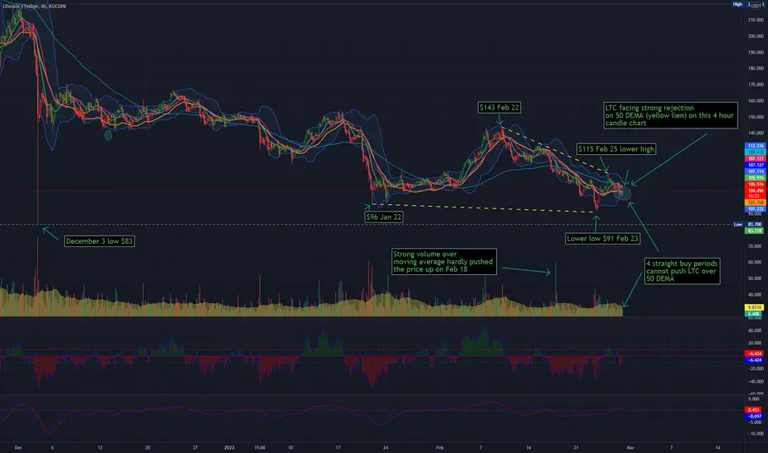The width and height of the screenshot is (768, 453).
Task: Click the red 0.411 indicator value label
Action: click(x=754, y=410)
